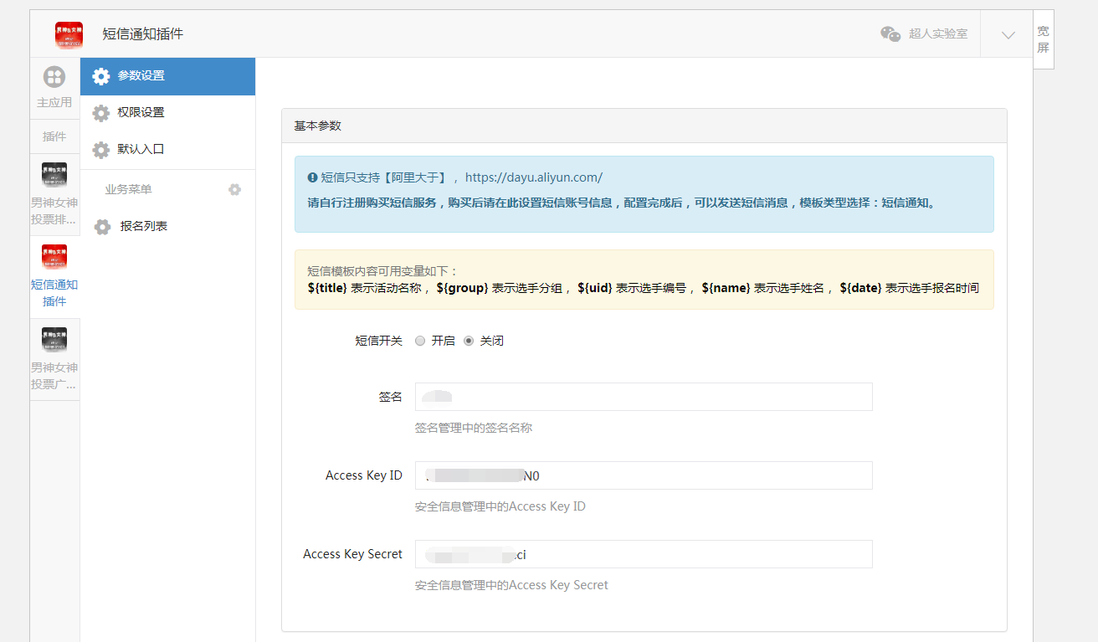The image size is (1098, 642).
Task: Select the 关闭 radio button
Action: pos(469,341)
